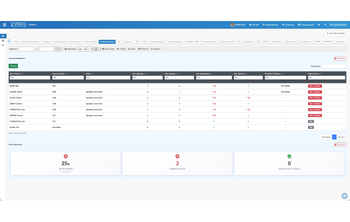Toggle the Visibilité eye option

pyautogui.click(x=121, y=49)
